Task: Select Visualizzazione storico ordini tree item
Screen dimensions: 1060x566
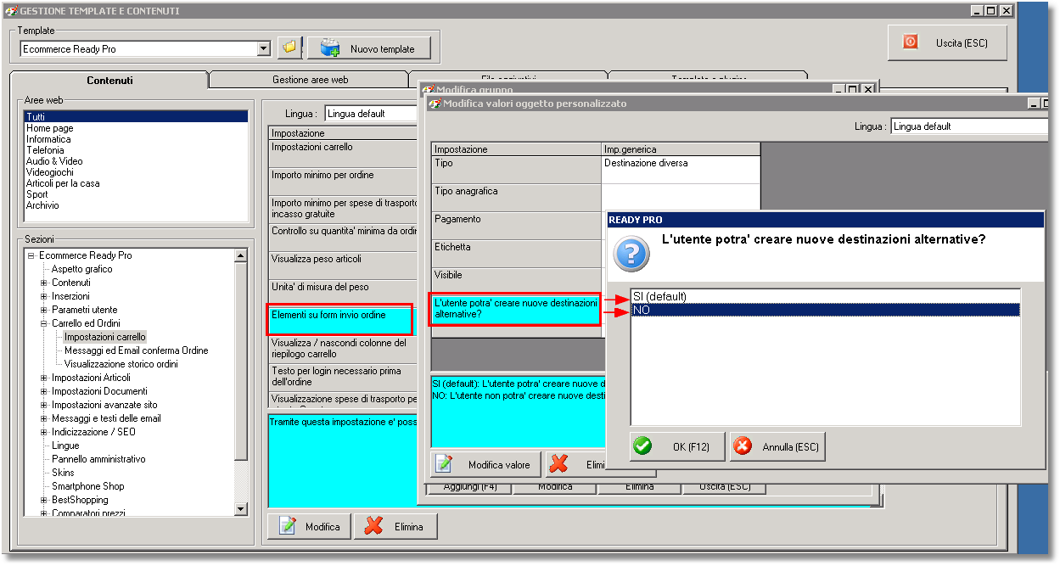Action: coord(121,364)
